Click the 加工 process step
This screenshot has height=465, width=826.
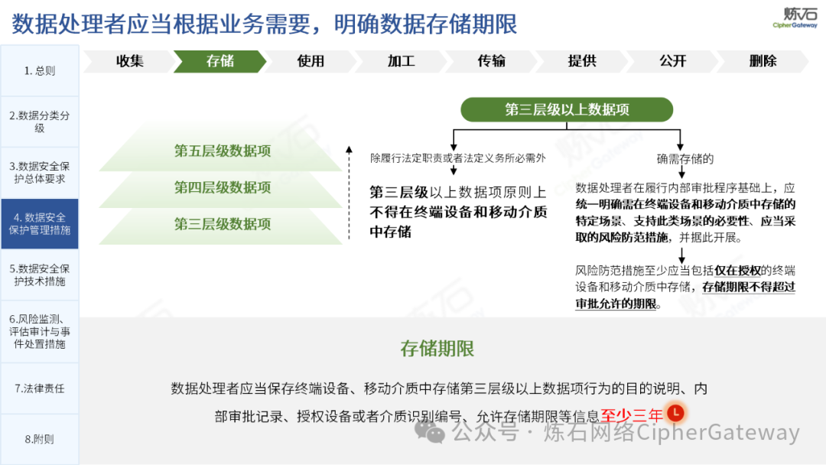pyautogui.click(x=402, y=61)
